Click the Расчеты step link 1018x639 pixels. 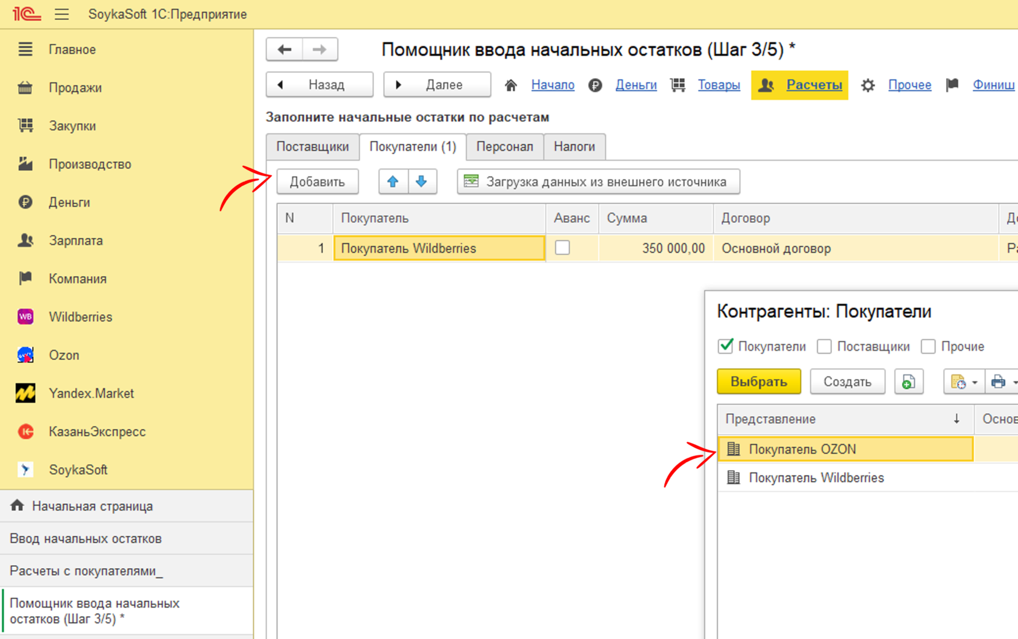814,85
